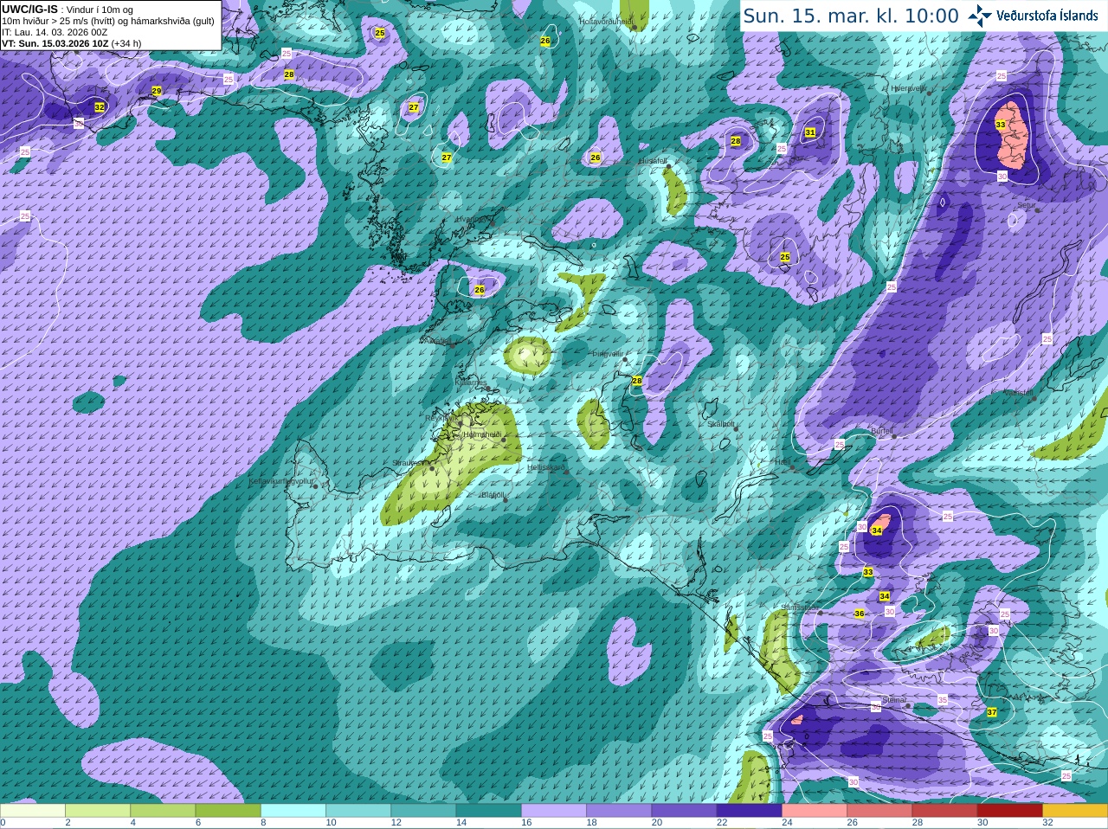The width and height of the screenshot is (1108, 829).
Task: Click the Hellisskarð station label
Action: coord(546,467)
